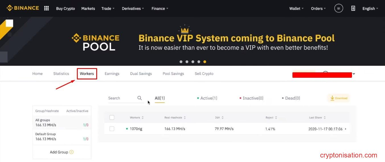Image resolution: width=385 pixels, height=162 pixels.
Task: Switch to the Earnings tab
Action: (x=112, y=73)
